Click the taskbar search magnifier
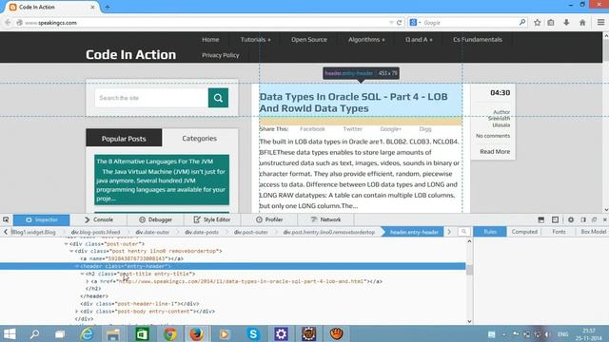Screen dimensions: 609x342 point(34,333)
